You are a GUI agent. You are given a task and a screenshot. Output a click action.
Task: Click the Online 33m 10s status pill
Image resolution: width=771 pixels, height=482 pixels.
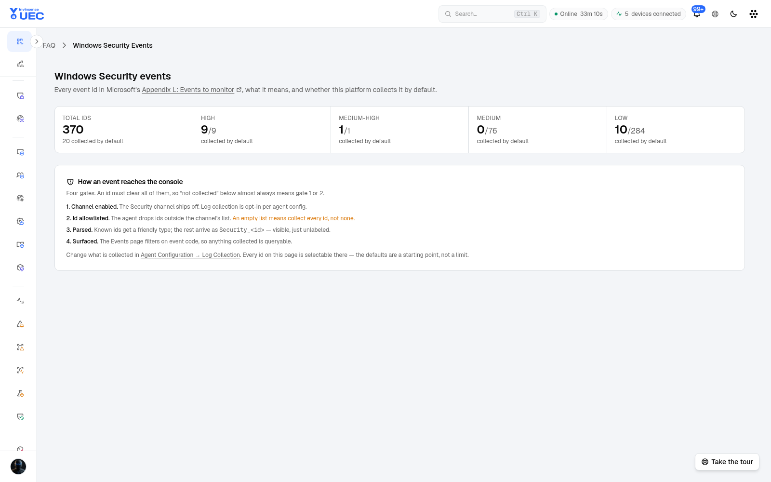pos(578,14)
